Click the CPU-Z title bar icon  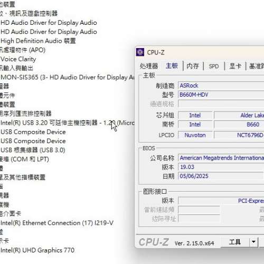(x=140, y=52)
